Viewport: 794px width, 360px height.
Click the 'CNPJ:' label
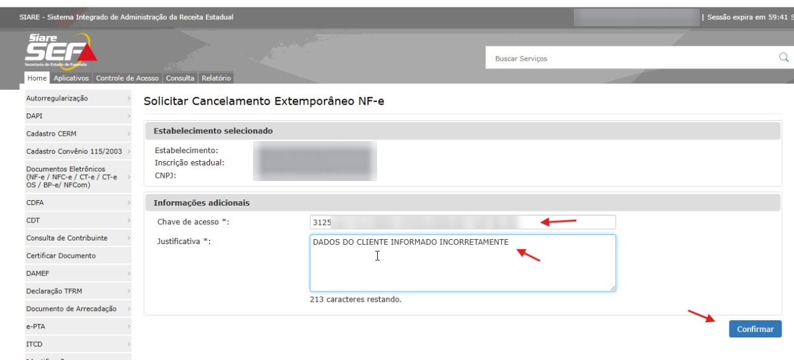pyautogui.click(x=166, y=175)
